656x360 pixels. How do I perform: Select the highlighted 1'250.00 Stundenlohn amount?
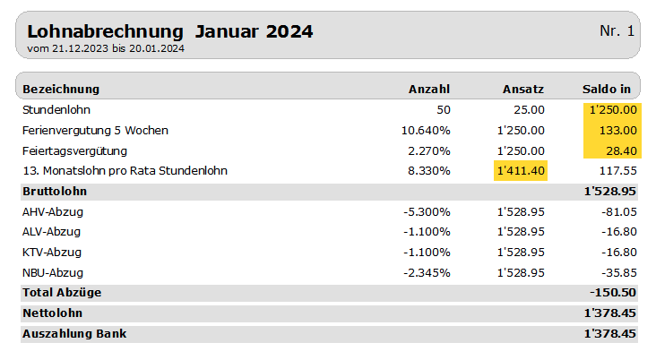click(x=612, y=110)
